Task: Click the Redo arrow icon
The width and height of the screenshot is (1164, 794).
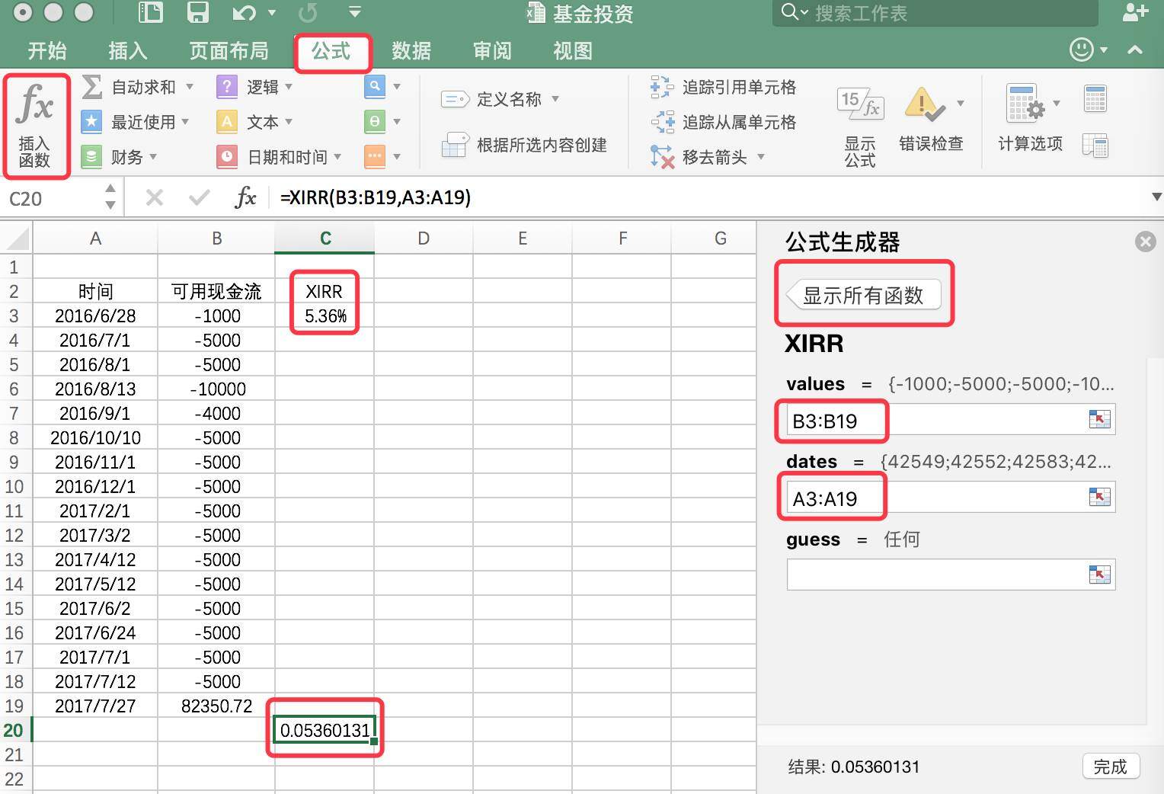Action: pyautogui.click(x=309, y=13)
